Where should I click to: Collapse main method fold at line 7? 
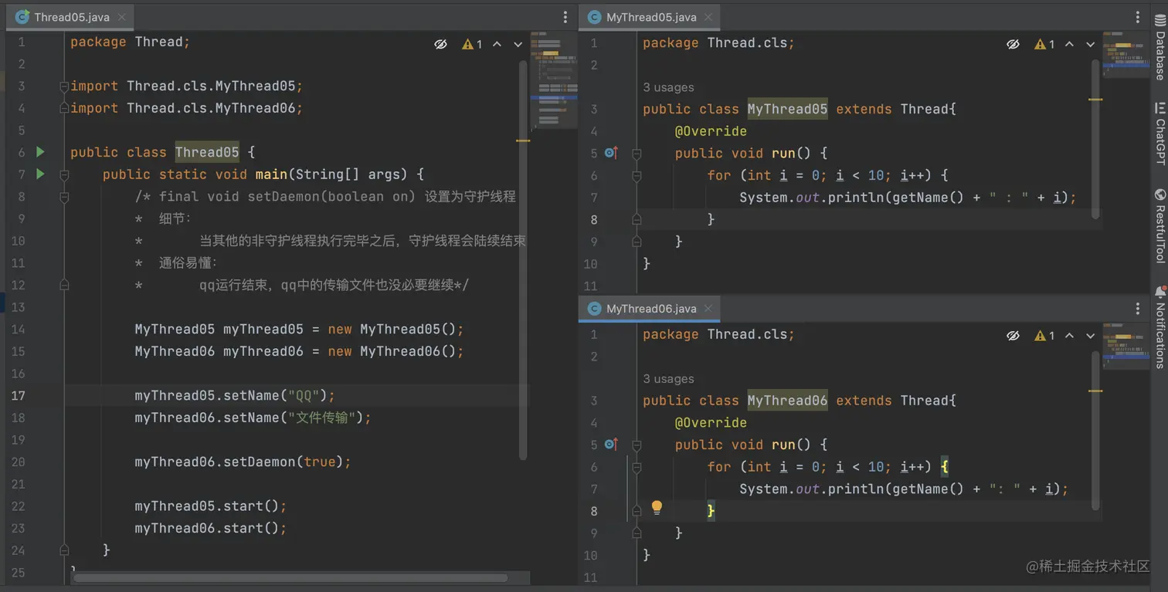click(x=65, y=174)
